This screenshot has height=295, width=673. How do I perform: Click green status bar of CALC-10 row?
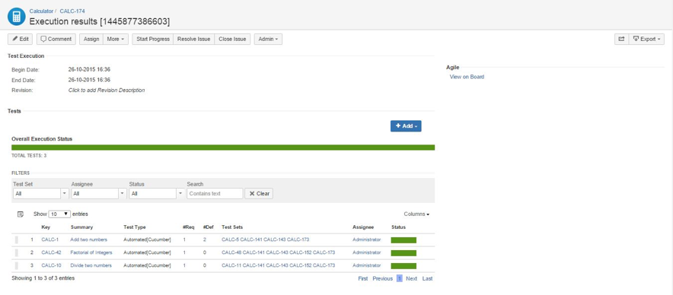pyautogui.click(x=403, y=266)
